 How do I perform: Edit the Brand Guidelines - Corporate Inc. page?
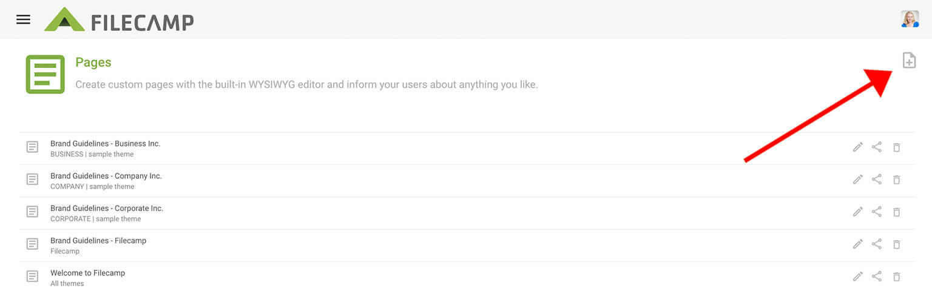click(857, 212)
